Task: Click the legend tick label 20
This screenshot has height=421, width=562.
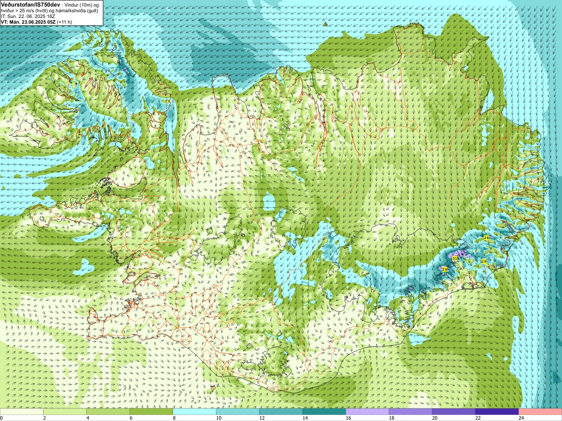Action: tap(434, 418)
